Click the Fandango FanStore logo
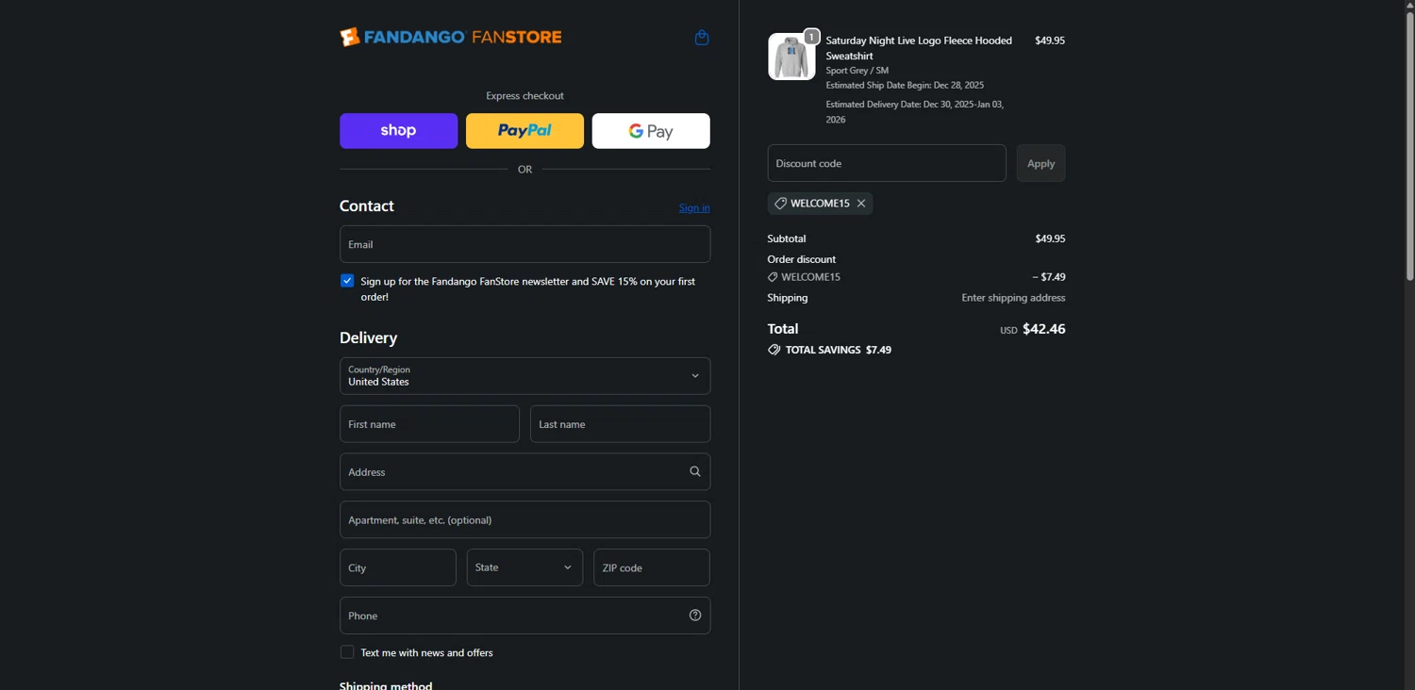Screen dimensions: 1415x690 tap(451, 37)
